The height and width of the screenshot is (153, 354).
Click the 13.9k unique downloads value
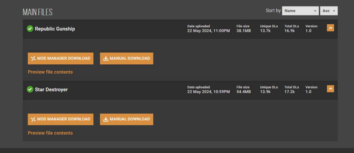(x=265, y=92)
